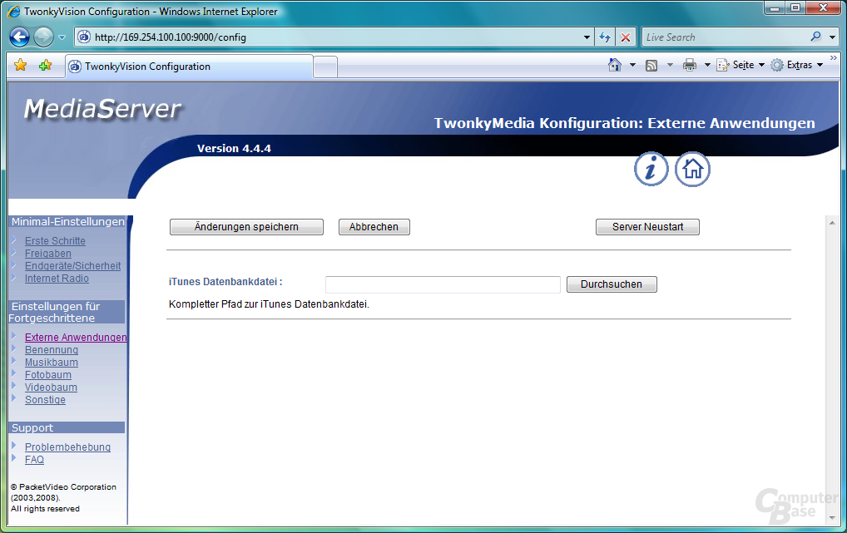Open the Internet Radio link
This screenshot has height=533, width=847.
[x=57, y=278]
